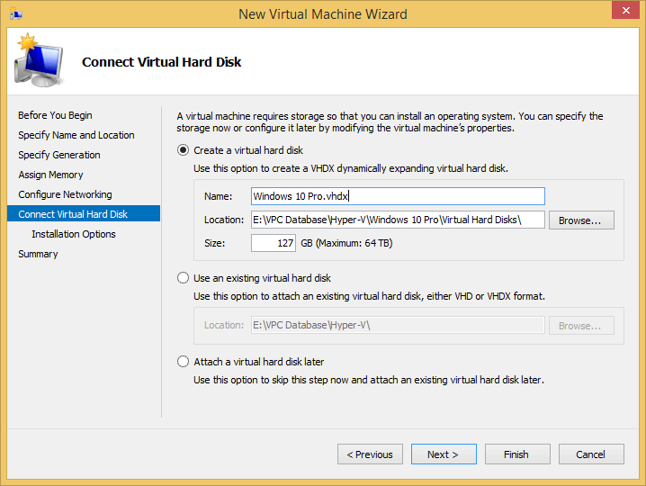The width and height of the screenshot is (646, 486).
Task: Jump to 'Specify Generation' step
Action: (x=59, y=155)
